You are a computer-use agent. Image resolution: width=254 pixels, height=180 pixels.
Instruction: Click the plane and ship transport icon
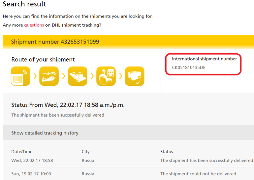point(49,76)
